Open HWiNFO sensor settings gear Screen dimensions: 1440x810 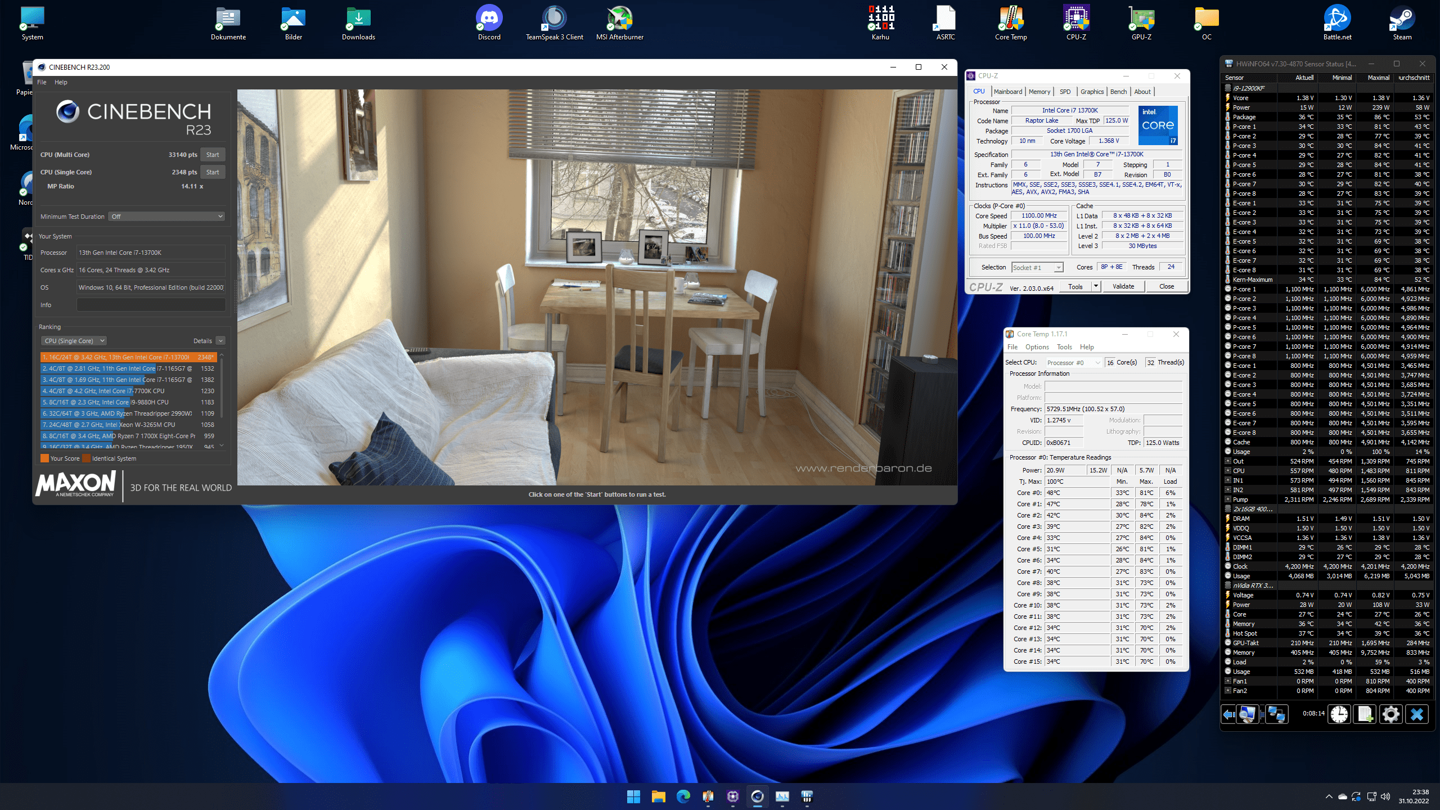tap(1391, 714)
